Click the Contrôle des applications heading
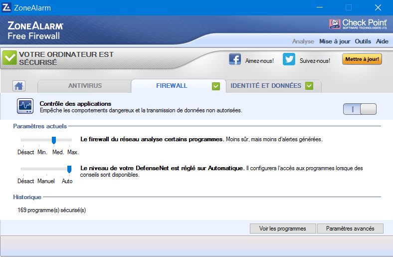Viewport: 393px width, 257px height. pos(75,104)
